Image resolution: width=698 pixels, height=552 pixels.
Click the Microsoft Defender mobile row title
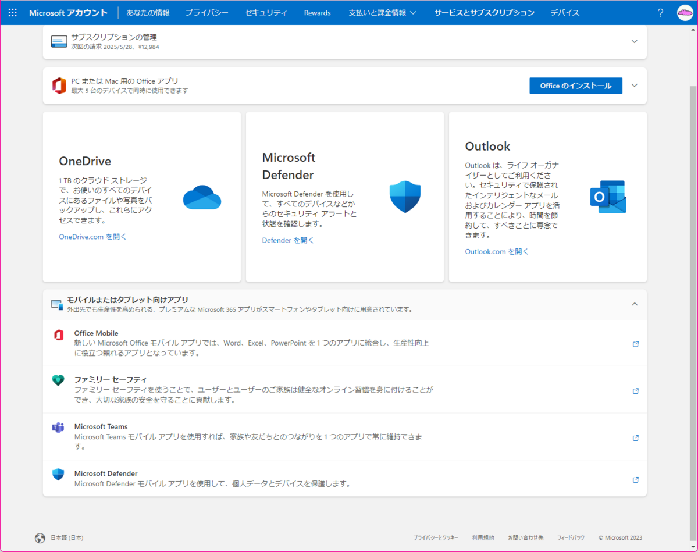coord(106,473)
